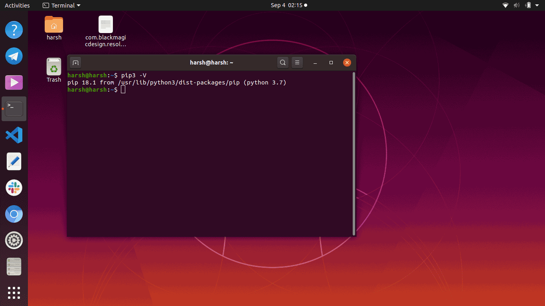Open the clock and calendar panel
This screenshot has height=306, width=545.
click(289, 5)
